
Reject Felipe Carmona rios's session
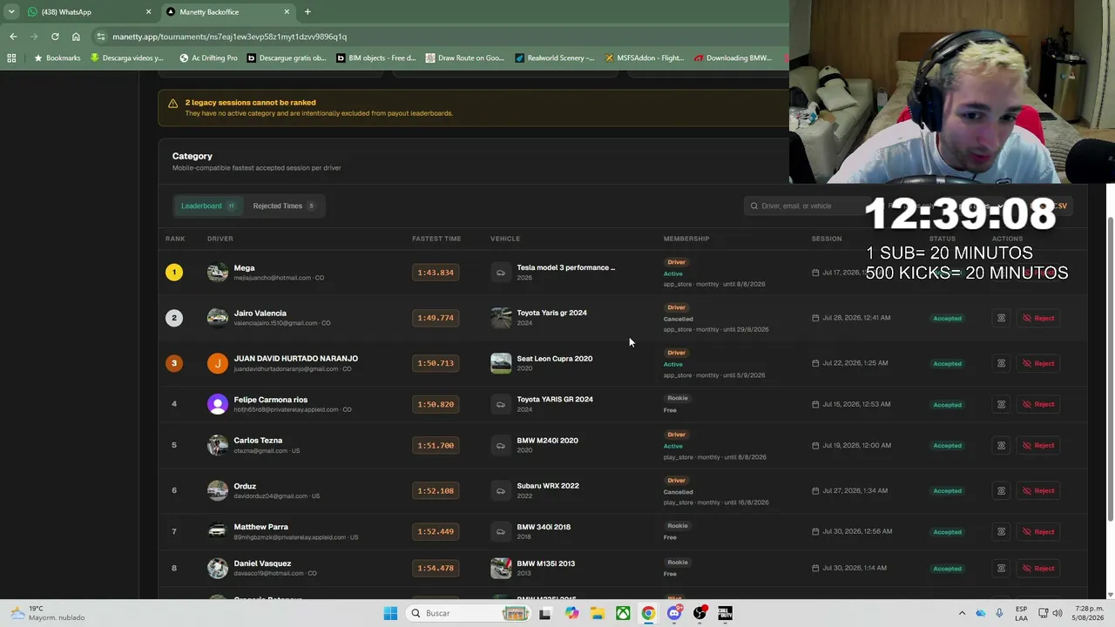coord(1038,404)
